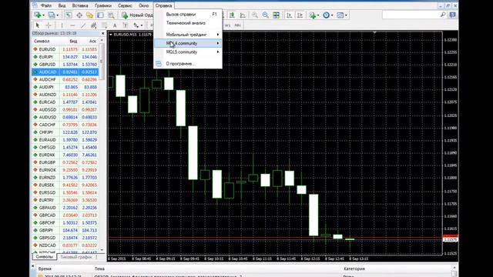493x277 pixels.
Task: Choose О программе... menu entry
Action: coord(188,63)
